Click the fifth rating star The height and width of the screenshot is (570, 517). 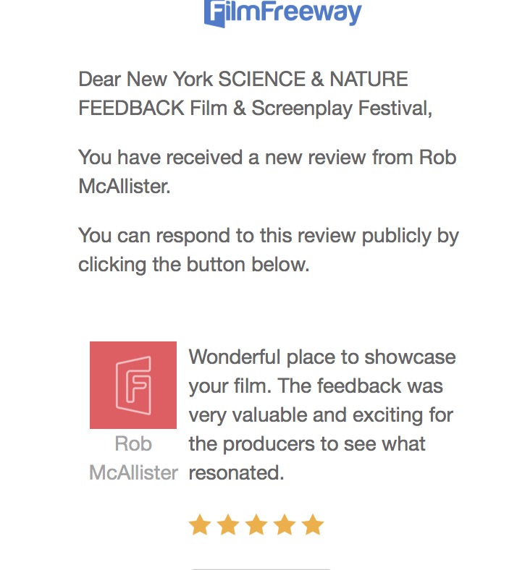312,525
